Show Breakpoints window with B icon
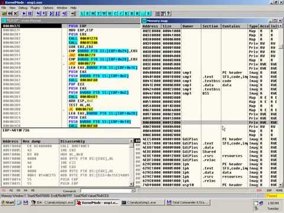Image resolution: width=284 pixels, height=213 pixels. click(132, 14)
